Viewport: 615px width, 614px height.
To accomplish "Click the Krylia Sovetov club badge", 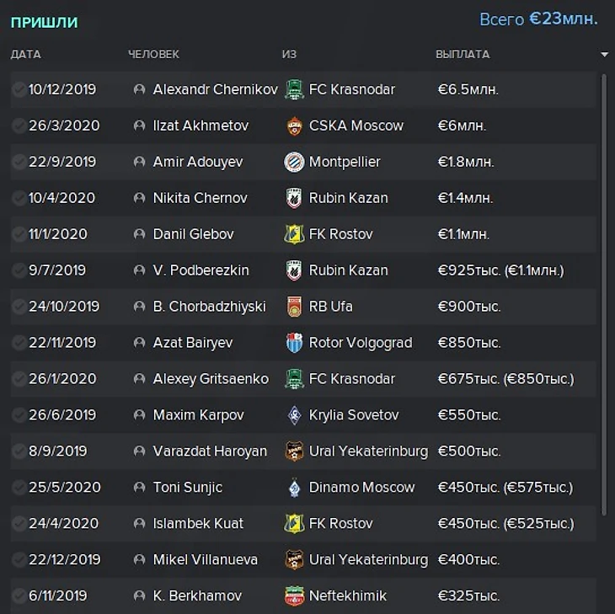I will 294,415.
